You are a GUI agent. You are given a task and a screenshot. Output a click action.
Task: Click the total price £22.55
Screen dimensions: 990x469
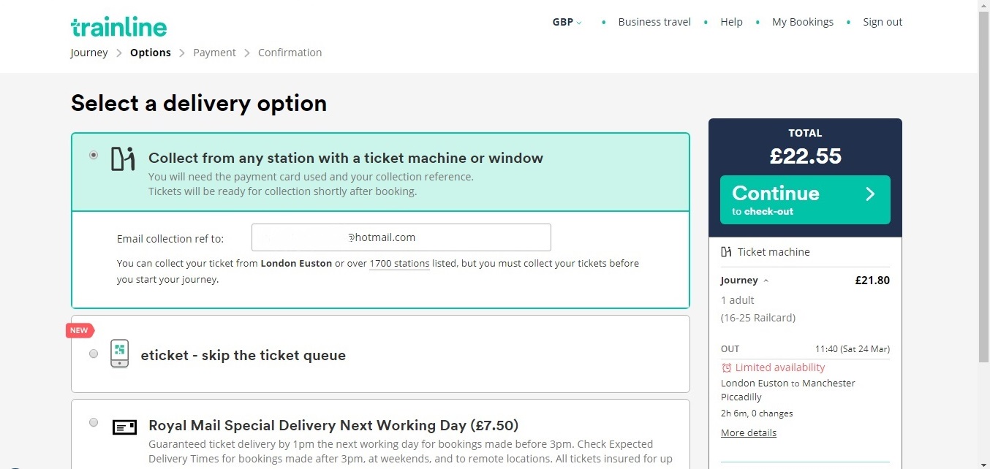click(805, 156)
